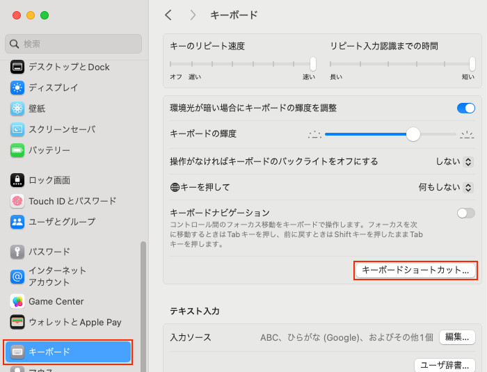Disable 環境光が暗い場合にキーボードの輝度を調整 switch
The width and height of the screenshot is (487, 372).
pos(465,108)
